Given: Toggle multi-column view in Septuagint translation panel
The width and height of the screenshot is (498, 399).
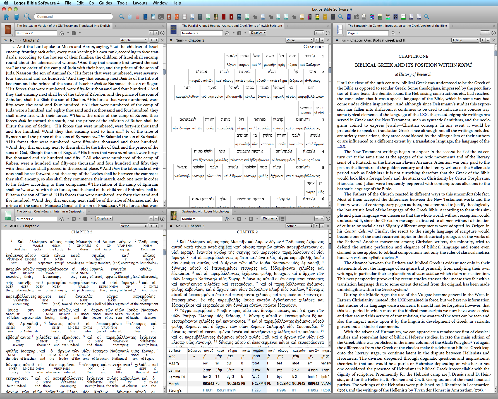Looking at the screenshot, I should 74,33.
